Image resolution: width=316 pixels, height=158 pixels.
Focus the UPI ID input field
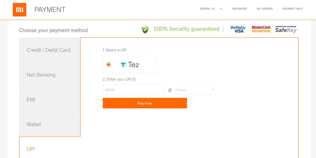coord(134,90)
